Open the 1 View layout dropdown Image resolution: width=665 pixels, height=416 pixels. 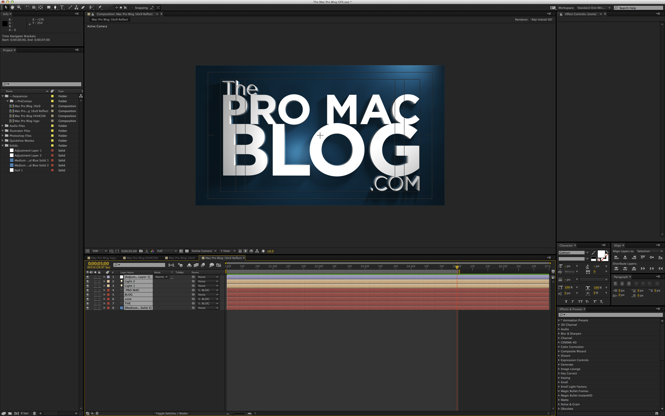(x=228, y=251)
